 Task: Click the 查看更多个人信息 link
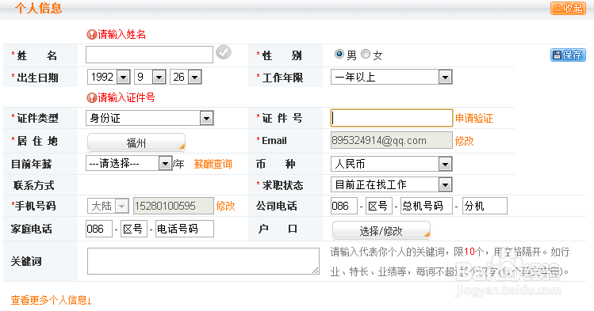(x=51, y=301)
